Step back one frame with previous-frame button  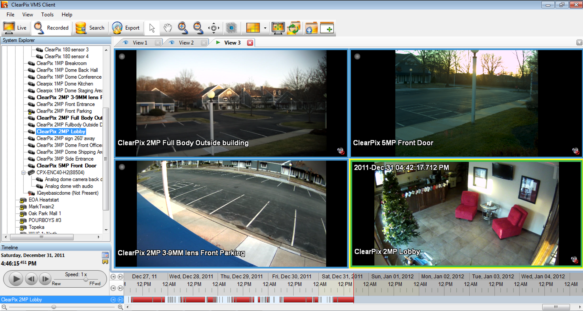pyautogui.click(x=31, y=279)
